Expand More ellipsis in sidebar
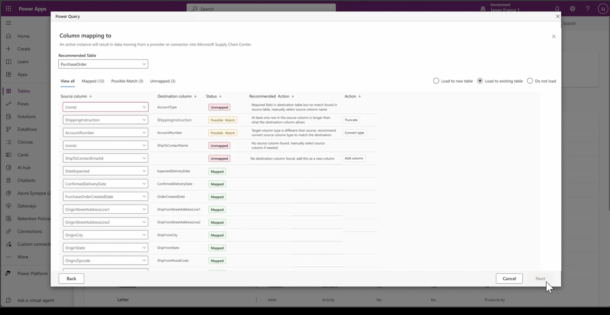 tap(8, 257)
